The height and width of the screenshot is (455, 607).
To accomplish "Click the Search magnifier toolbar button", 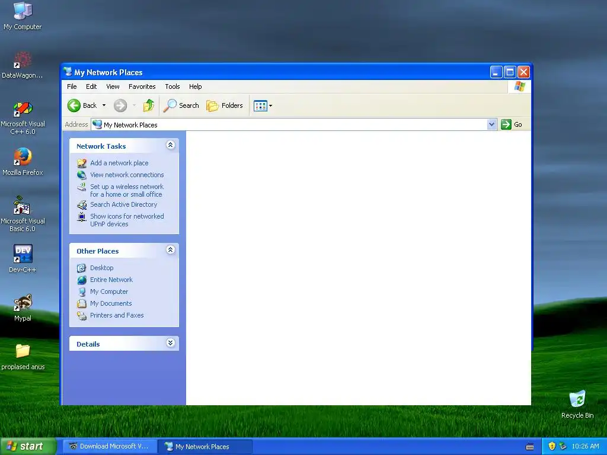I will click(x=181, y=105).
